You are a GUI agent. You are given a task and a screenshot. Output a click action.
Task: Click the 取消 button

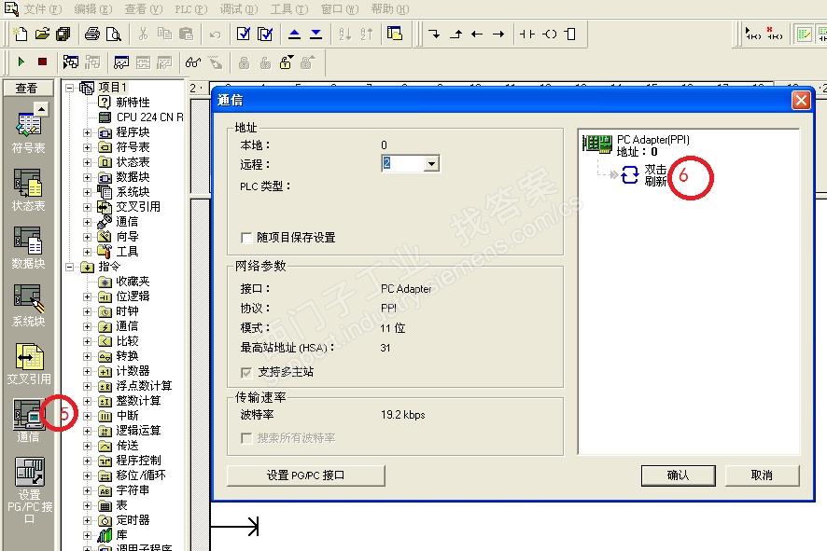pos(762,475)
